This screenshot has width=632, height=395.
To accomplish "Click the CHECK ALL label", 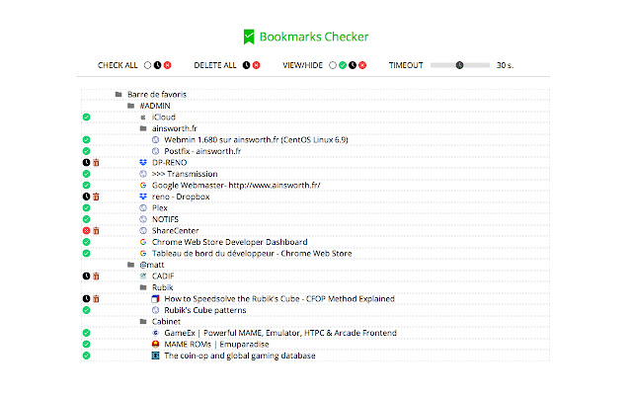I will (x=118, y=65).
